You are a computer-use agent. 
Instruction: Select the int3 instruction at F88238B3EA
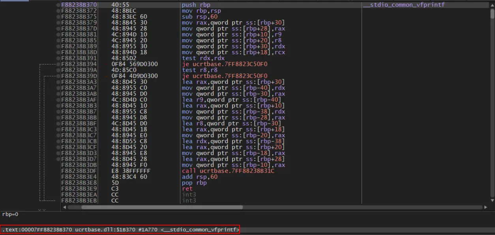click(189, 194)
